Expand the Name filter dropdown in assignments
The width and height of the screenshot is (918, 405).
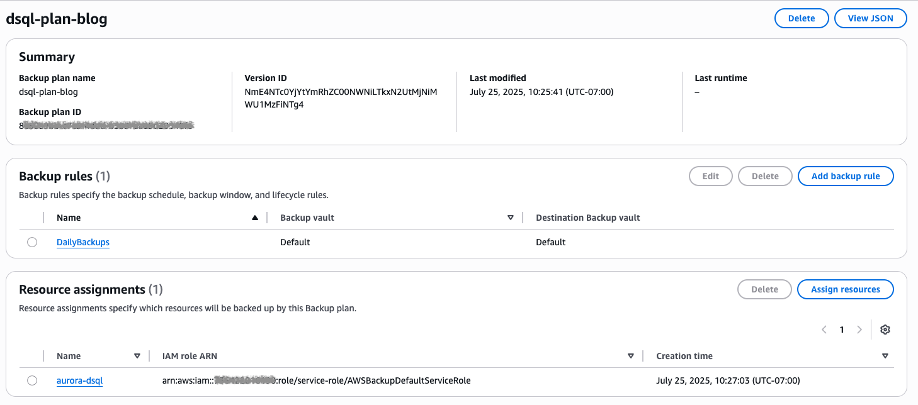pyautogui.click(x=137, y=355)
